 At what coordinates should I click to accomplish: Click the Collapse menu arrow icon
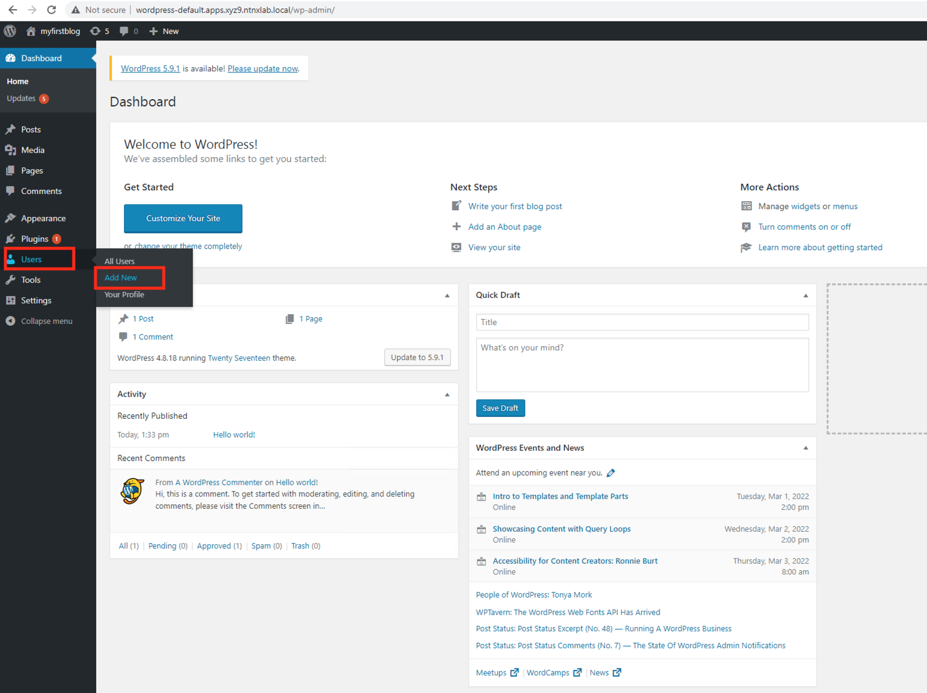tap(10, 321)
